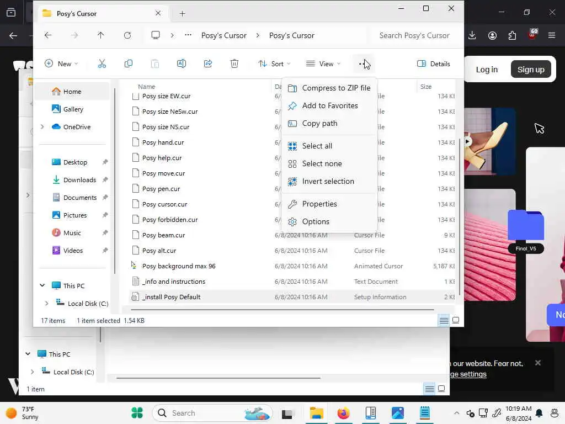Open the View dropdown

[323, 64]
